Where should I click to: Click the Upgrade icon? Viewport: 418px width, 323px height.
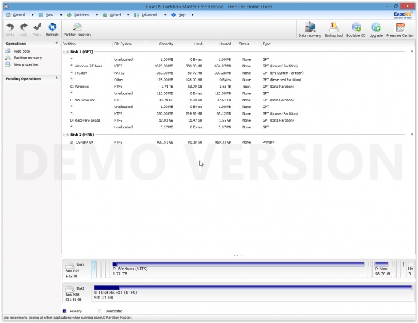[376, 27]
